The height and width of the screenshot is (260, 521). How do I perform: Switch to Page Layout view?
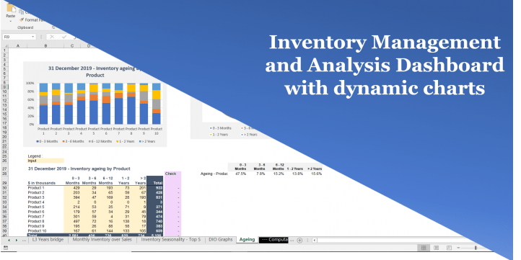(x=437, y=248)
